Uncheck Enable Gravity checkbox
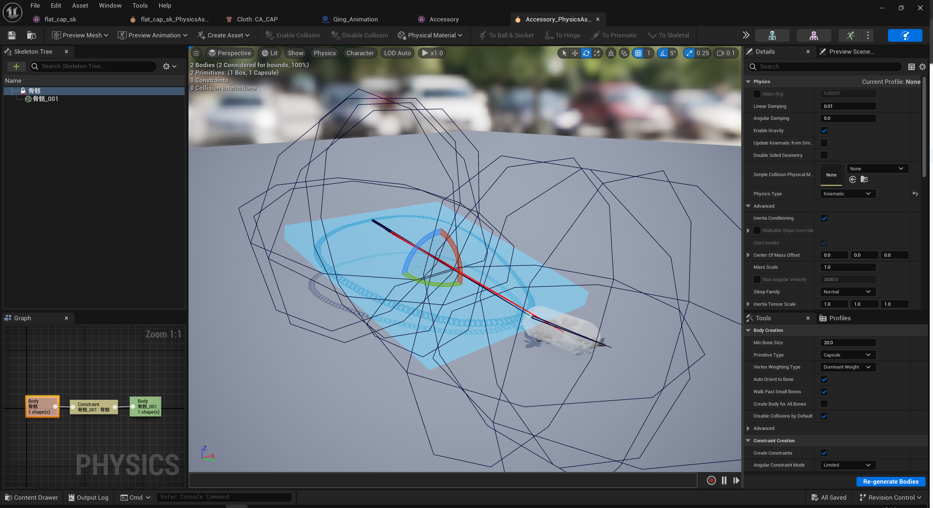933x508 pixels. pos(824,131)
